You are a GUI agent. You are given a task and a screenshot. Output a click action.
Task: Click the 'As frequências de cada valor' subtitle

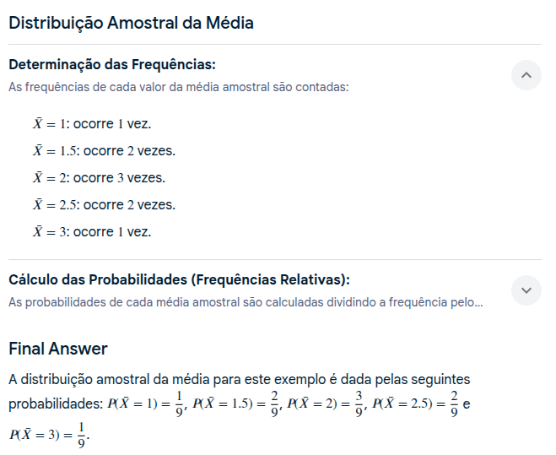click(x=178, y=87)
